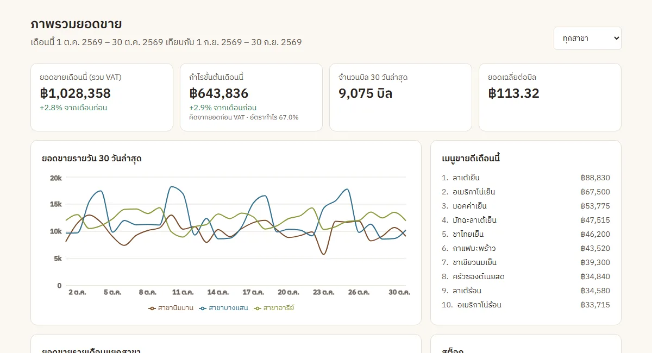Click the 15k y-axis label
The image size is (652, 353).
[55, 204]
